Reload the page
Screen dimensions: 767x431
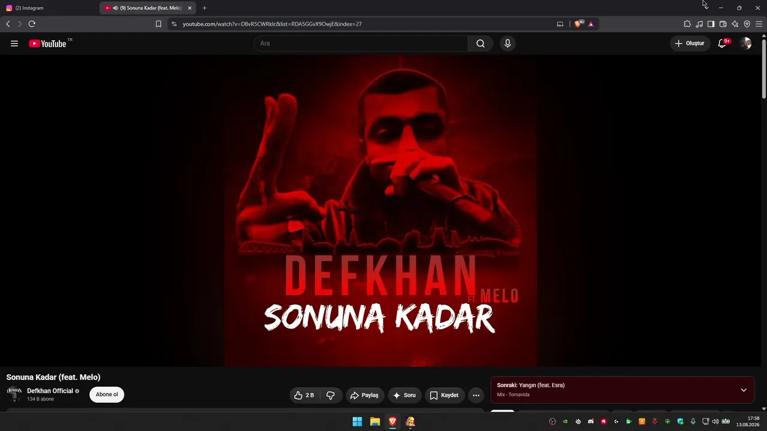coord(32,24)
